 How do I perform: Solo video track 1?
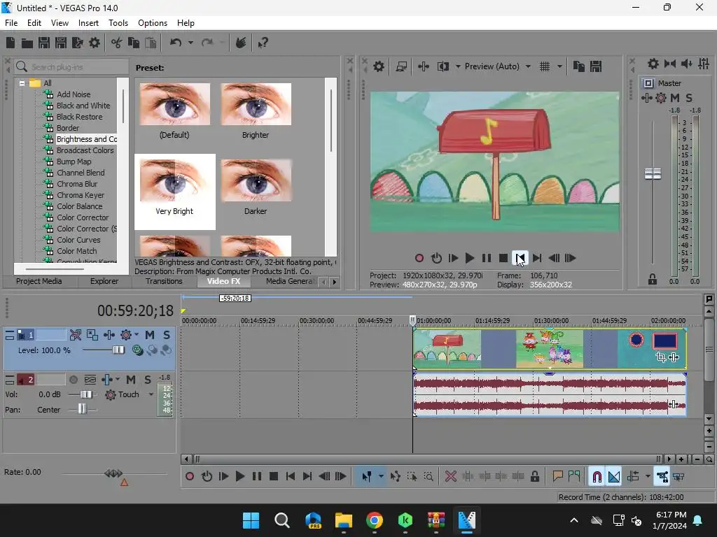click(167, 335)
